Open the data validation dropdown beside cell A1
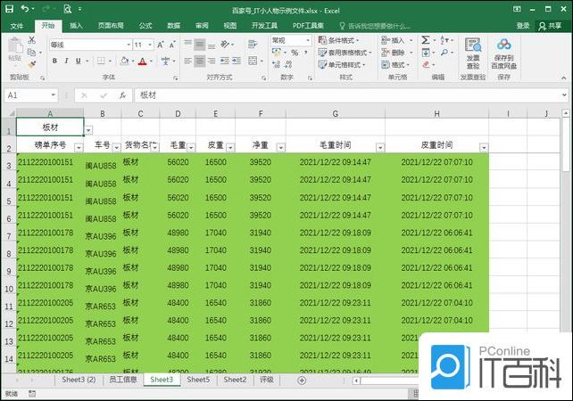 [x=88, y=130]
